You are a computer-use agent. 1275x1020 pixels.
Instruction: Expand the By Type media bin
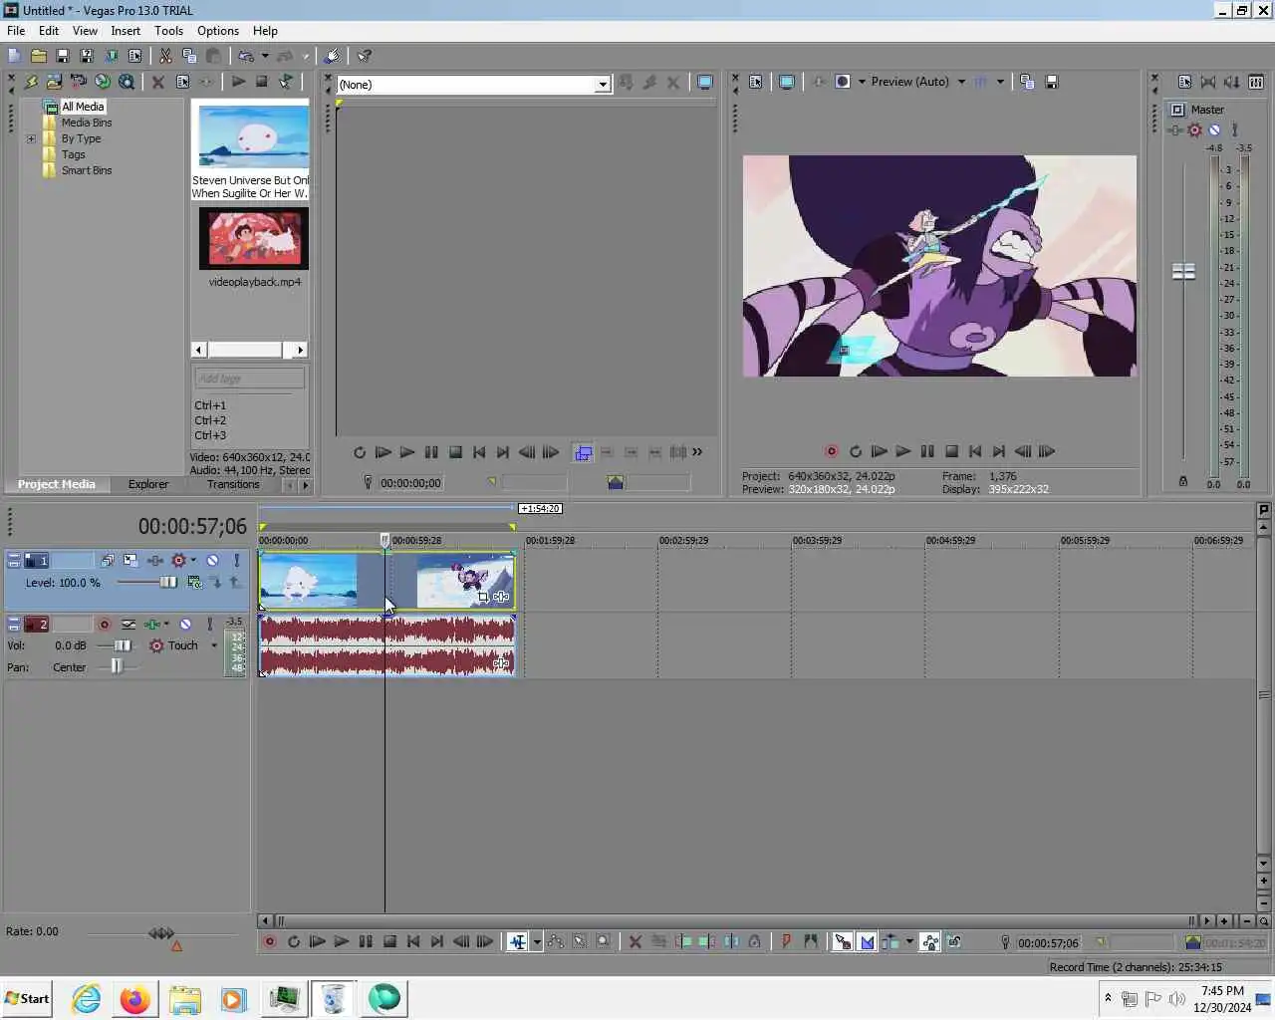31,138
